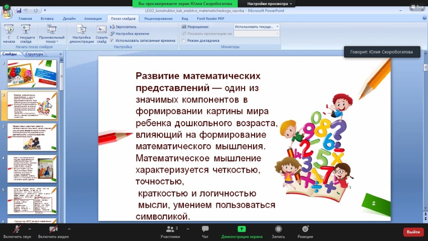
Task: Expand the Разрешение dropdown
Action: click(x=277, y=27)
